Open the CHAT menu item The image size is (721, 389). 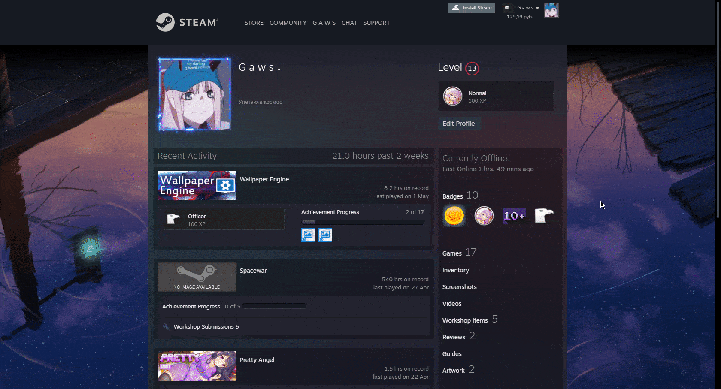coord(349,23)
